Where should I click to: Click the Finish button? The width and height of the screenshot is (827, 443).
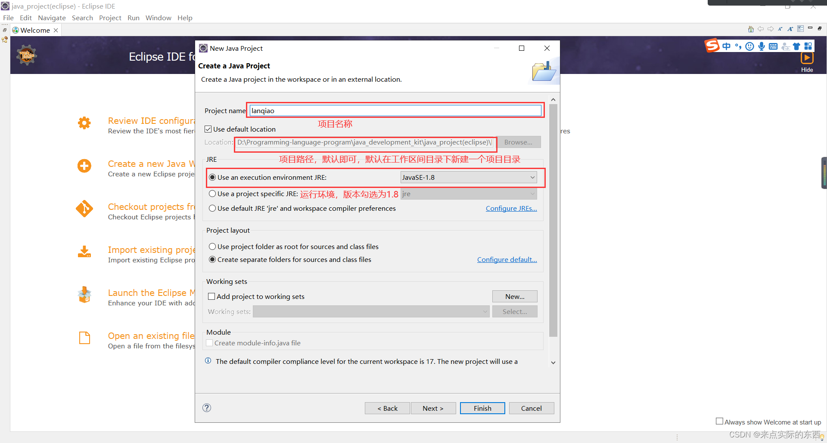pyautogui.click(x=482, y=408)
